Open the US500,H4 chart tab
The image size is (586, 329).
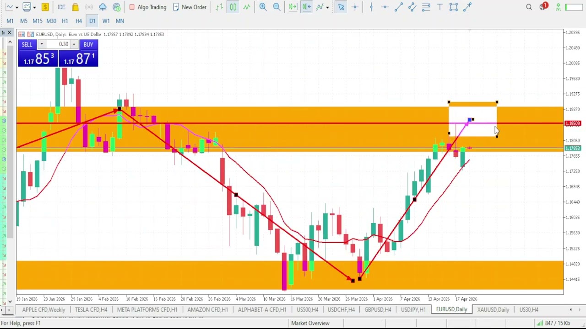point(307,309)
